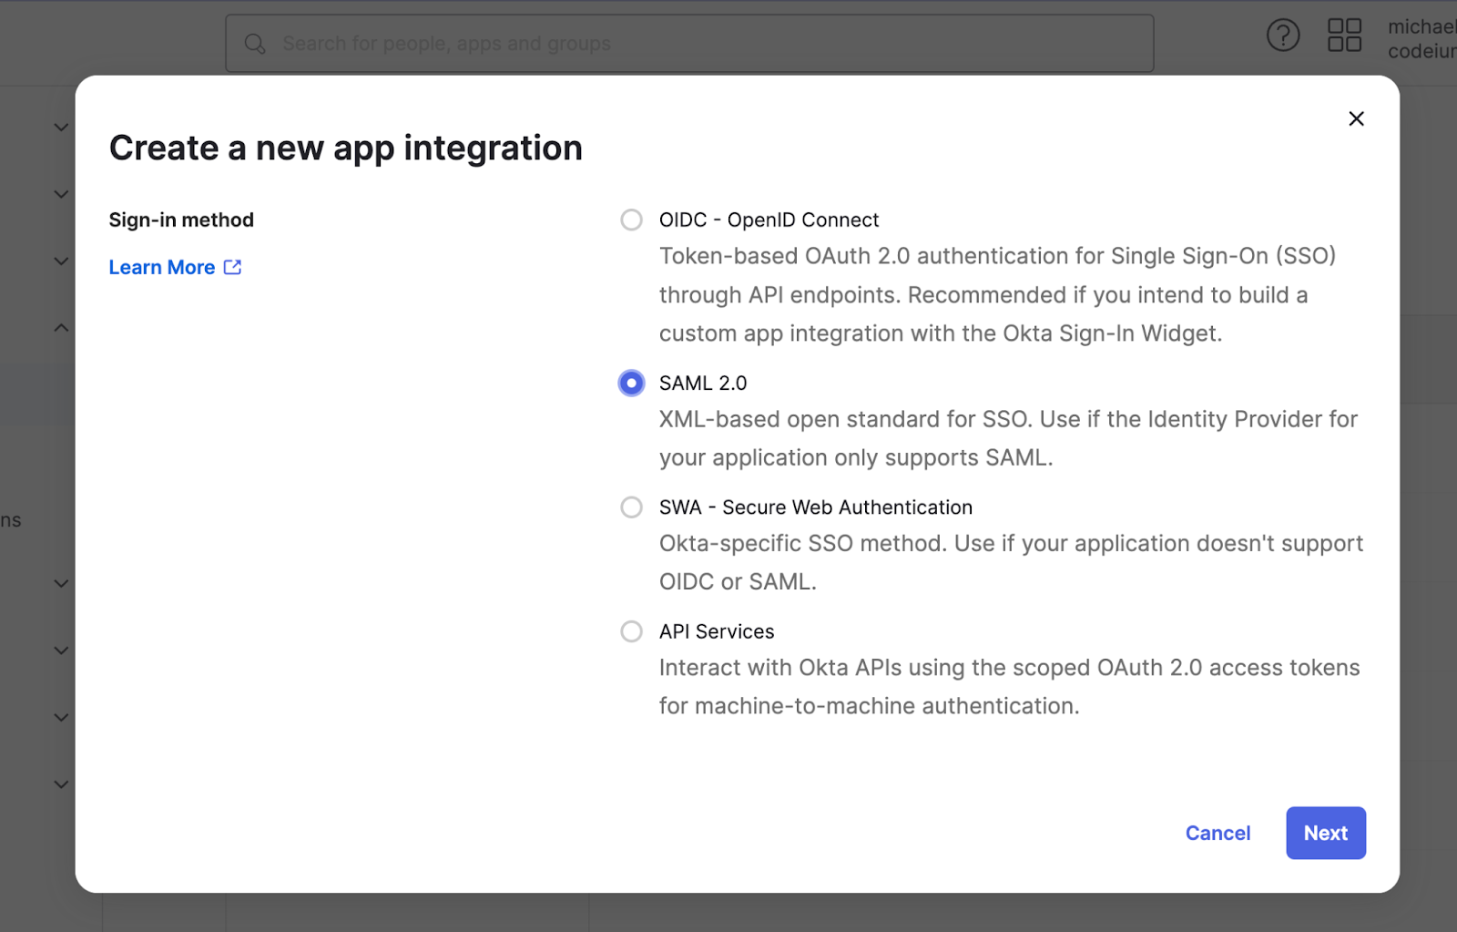1457x932 pixels.
Task: Focus the search people, apps and groups field
Action: tap(689, 43)
